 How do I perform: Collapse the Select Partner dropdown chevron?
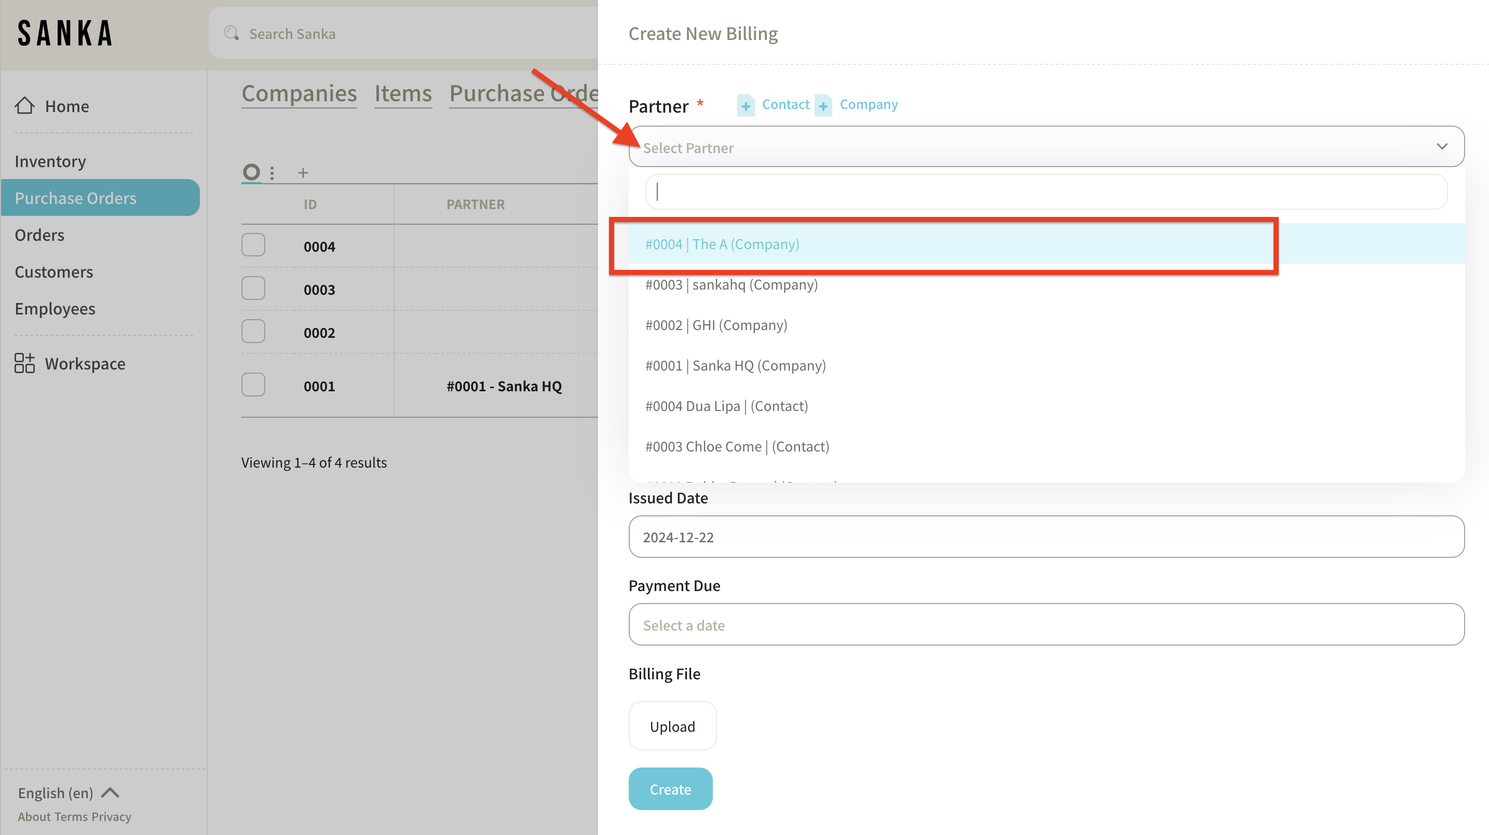coord(1442,147)
